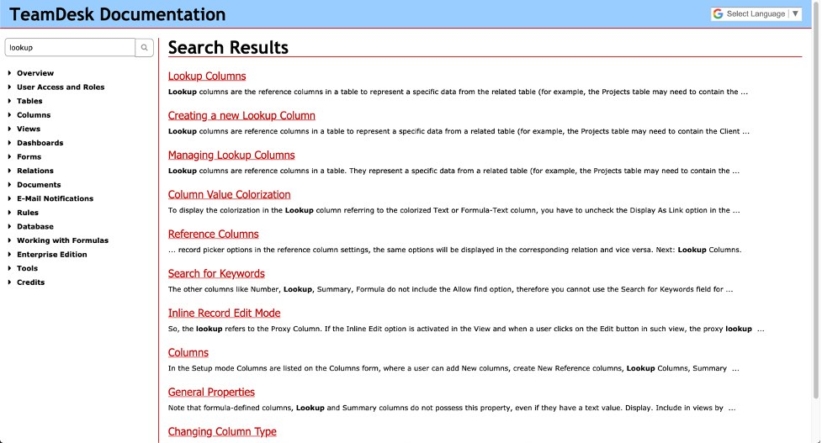
Task: Open Inline Record Edit Mode link
Action: click(x=224, y=314)
